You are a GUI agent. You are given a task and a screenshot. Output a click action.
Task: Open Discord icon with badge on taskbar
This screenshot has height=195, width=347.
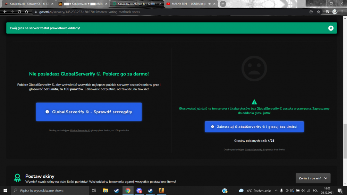point(139,190)
